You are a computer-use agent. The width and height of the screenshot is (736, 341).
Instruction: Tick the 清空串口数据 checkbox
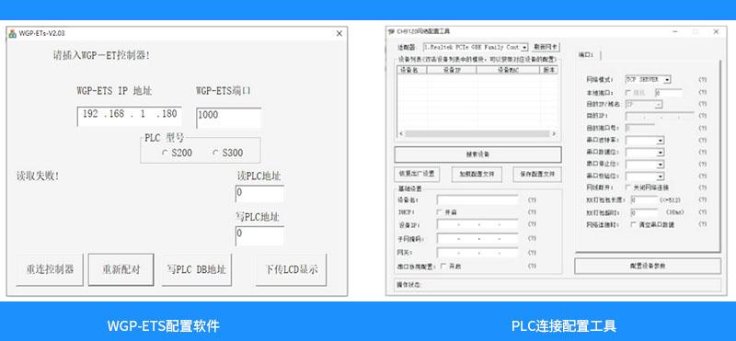pyautogui.click(x=634, y=224)
